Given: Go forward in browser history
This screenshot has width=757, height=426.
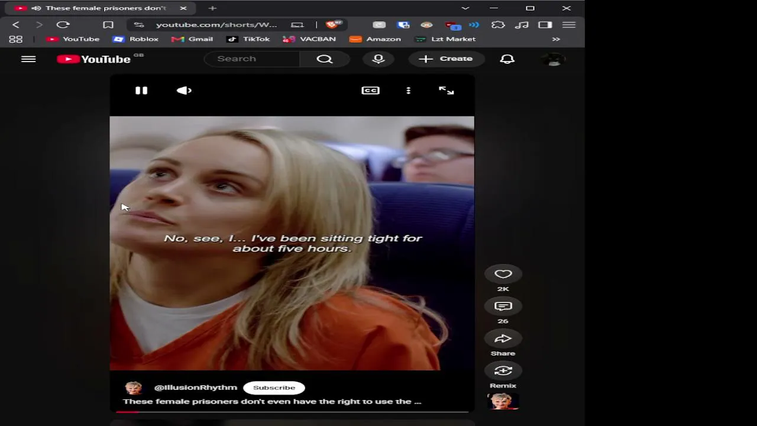Looking at the screenshot, I should pyautogui.click(x=39, y=25).
